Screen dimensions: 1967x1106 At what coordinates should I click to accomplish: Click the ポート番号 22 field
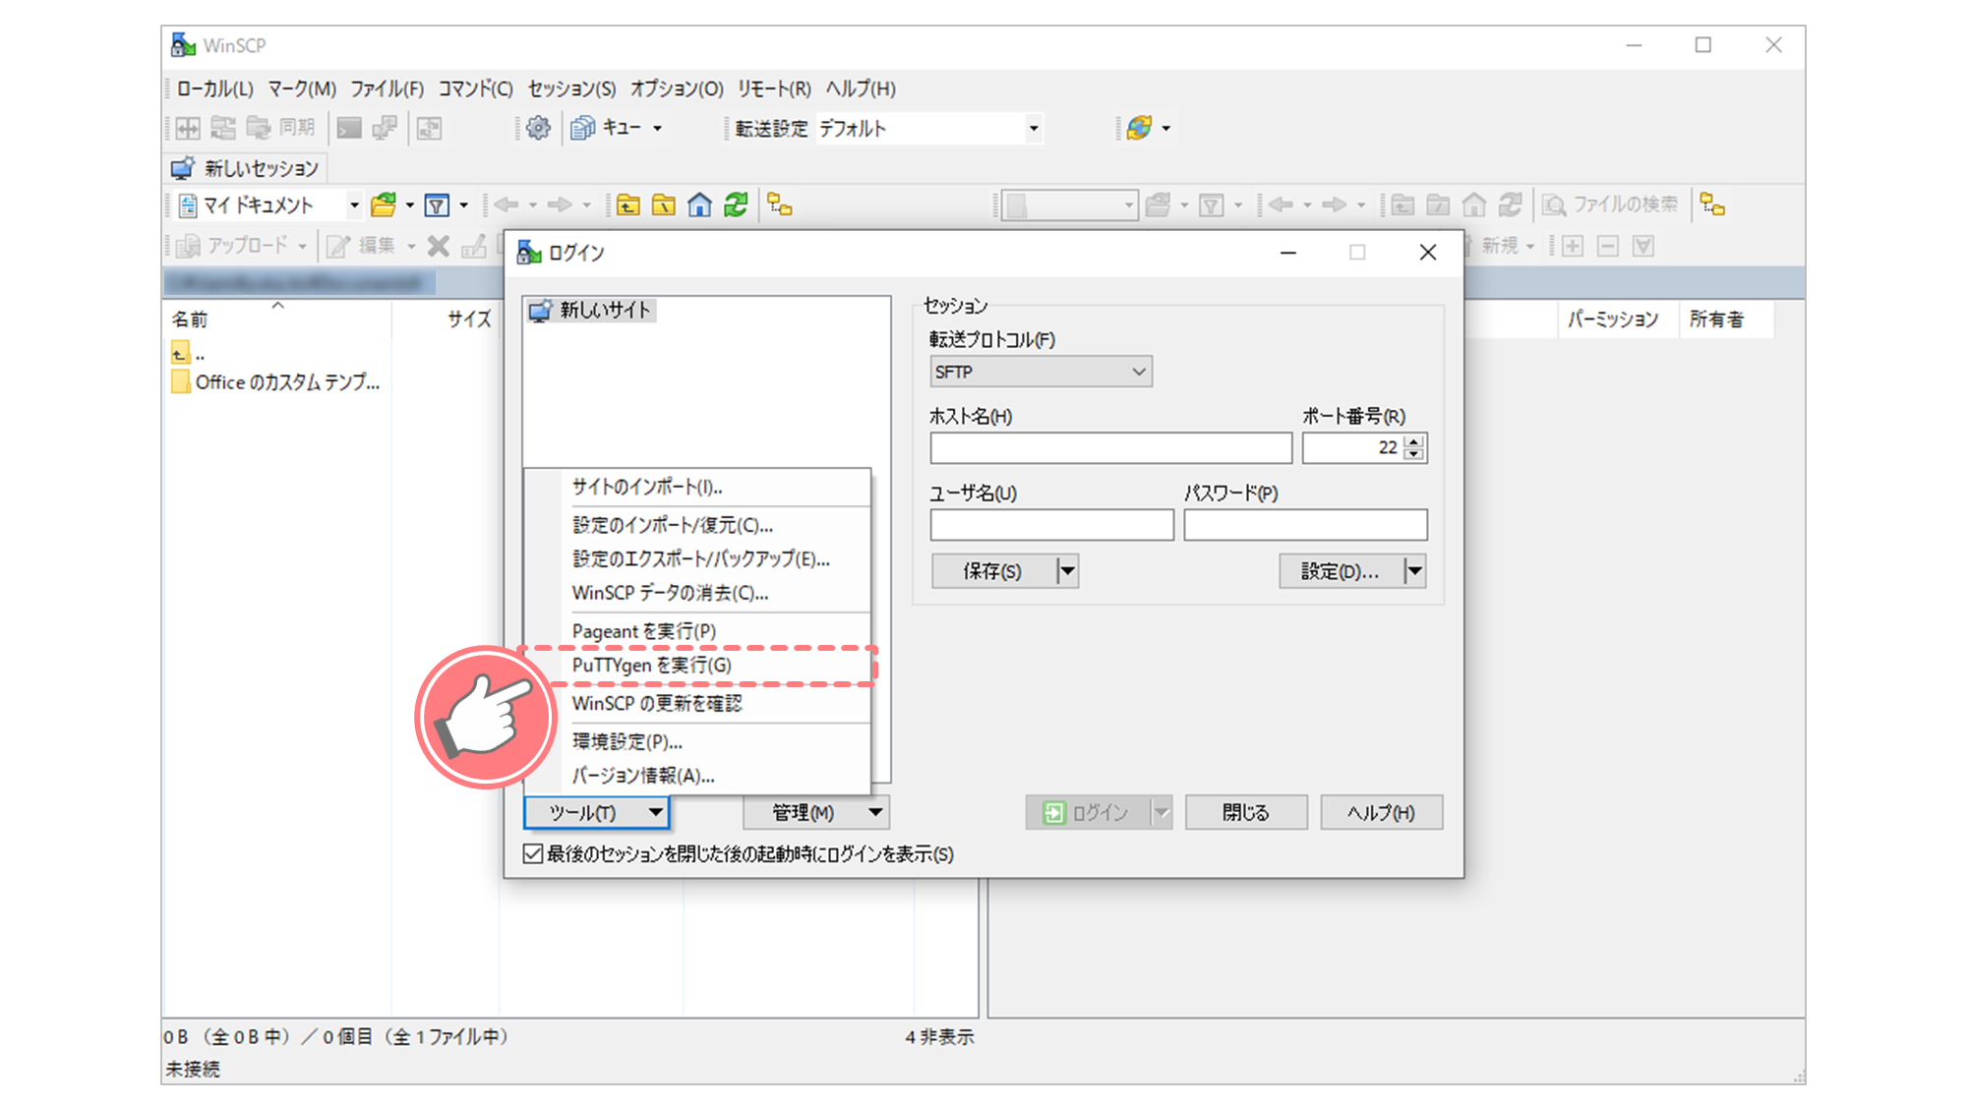pyautogui.click(x=1352, y=448)
